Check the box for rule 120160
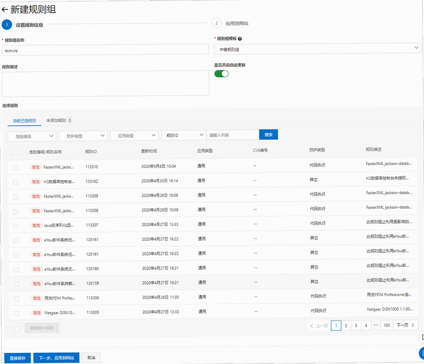This screenshot has height=364, width=424. pyautogui.click(x=16, y=270)
